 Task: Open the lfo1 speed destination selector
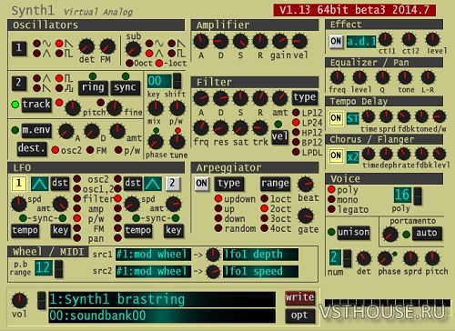coord(261,271)
